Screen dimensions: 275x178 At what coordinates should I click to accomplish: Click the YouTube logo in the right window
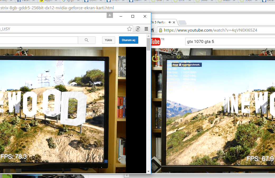pos(156,42)
